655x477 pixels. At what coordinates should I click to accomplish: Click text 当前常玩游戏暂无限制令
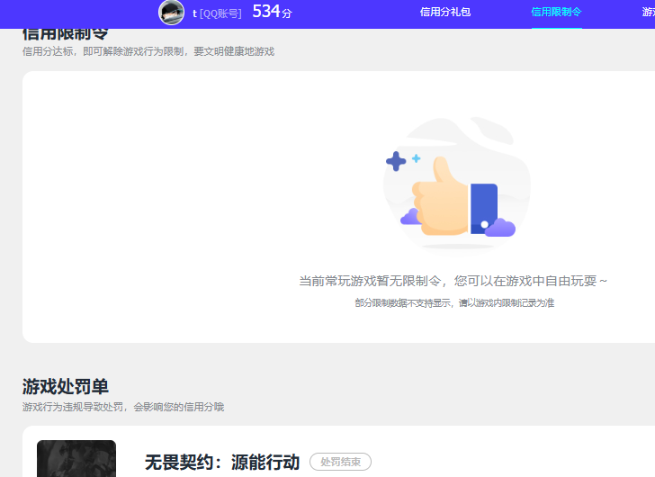tap(370, 281)
